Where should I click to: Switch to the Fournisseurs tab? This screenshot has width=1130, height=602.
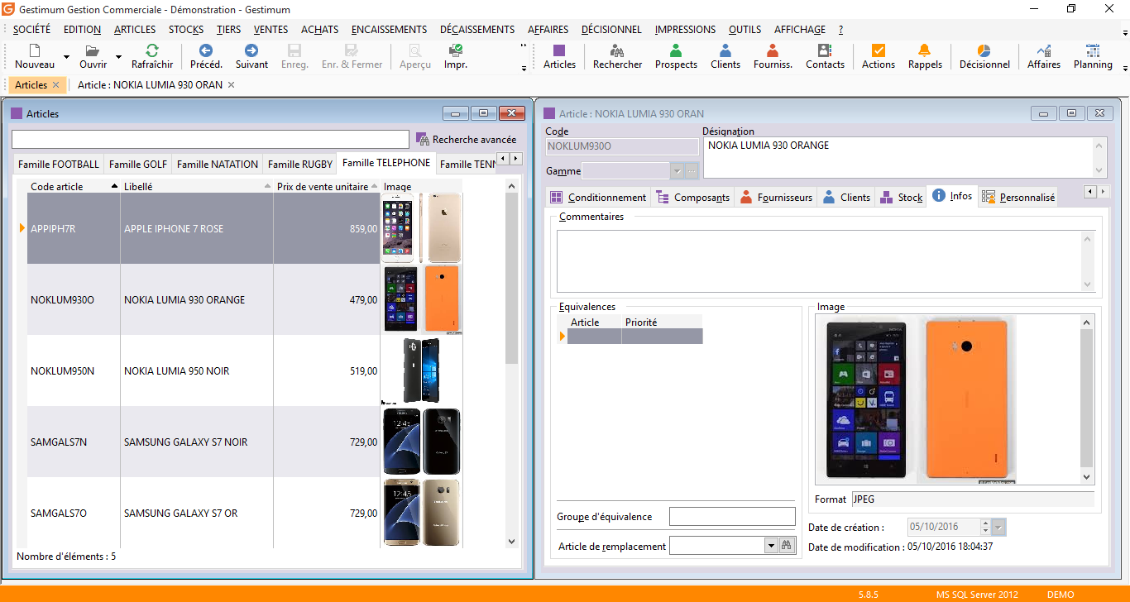[x=776, y=197]
